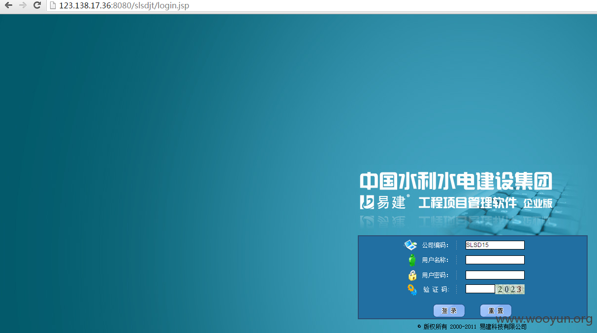Click the verification code gear icon
Screen dimensions: 597x333
[412, 290]
